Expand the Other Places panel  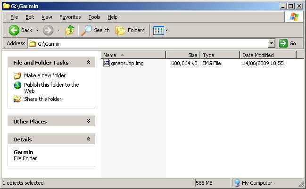[x=88, y=121]
